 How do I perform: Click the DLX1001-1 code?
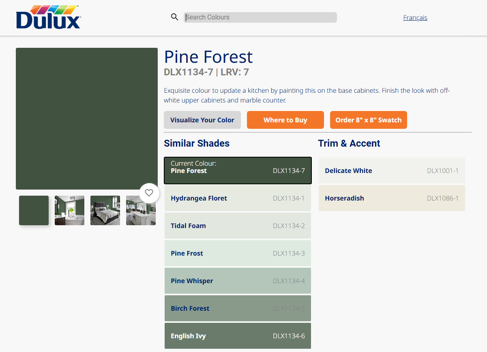pyautogui.click(x=443, y=171)
